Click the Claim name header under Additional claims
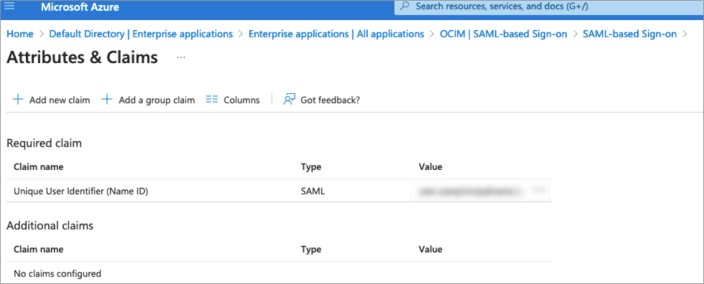704x284 pixels. [x=38, y=250]
